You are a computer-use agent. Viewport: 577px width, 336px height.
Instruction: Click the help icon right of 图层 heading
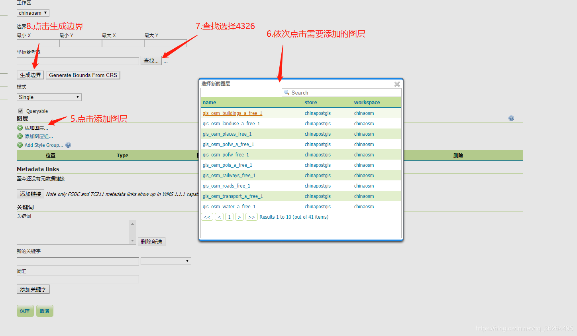(511, 118)
